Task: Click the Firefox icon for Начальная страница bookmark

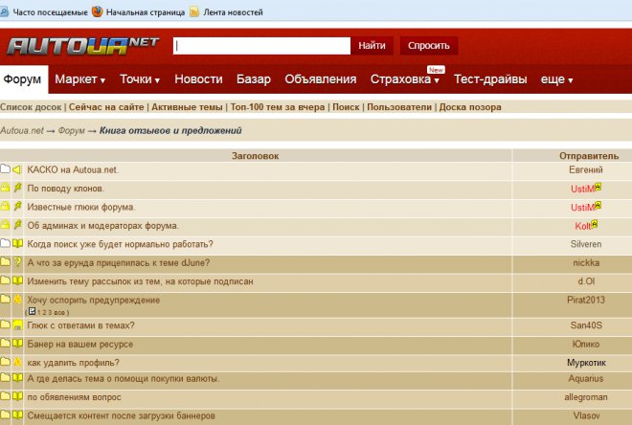Action: click(97, 11)
